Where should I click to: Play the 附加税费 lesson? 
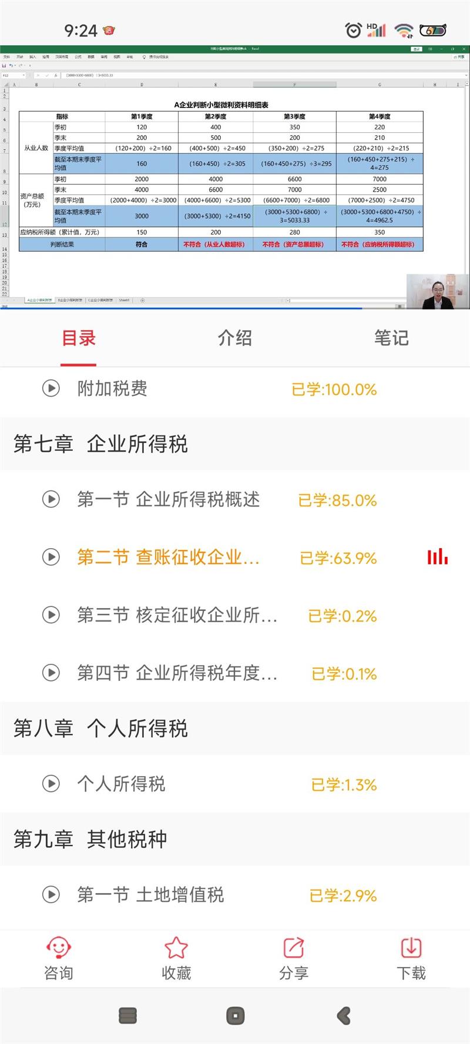51,388
